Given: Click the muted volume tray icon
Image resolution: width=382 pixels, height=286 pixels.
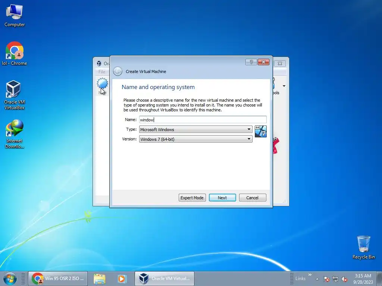Looking at the screenshot, I should (344, 279).
